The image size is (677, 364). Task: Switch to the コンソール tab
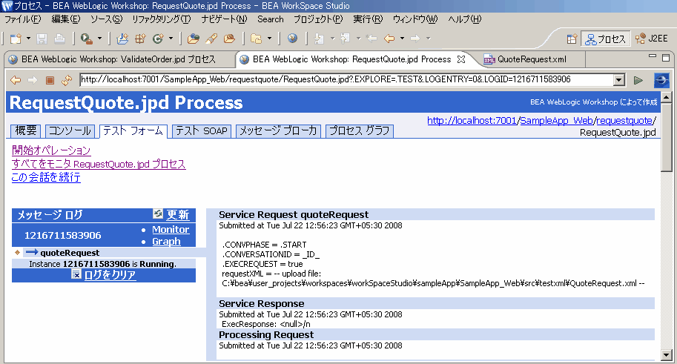point(70,130)
